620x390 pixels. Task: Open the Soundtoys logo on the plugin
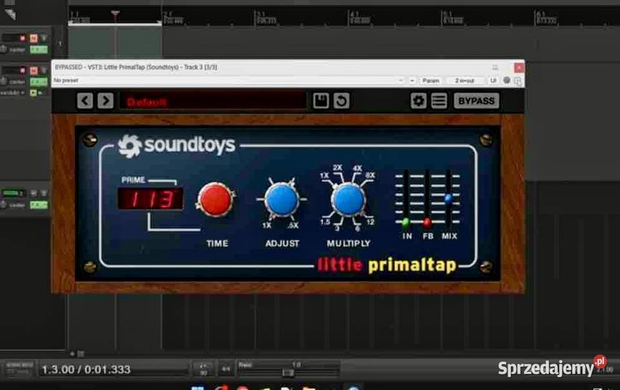(174, 145)
